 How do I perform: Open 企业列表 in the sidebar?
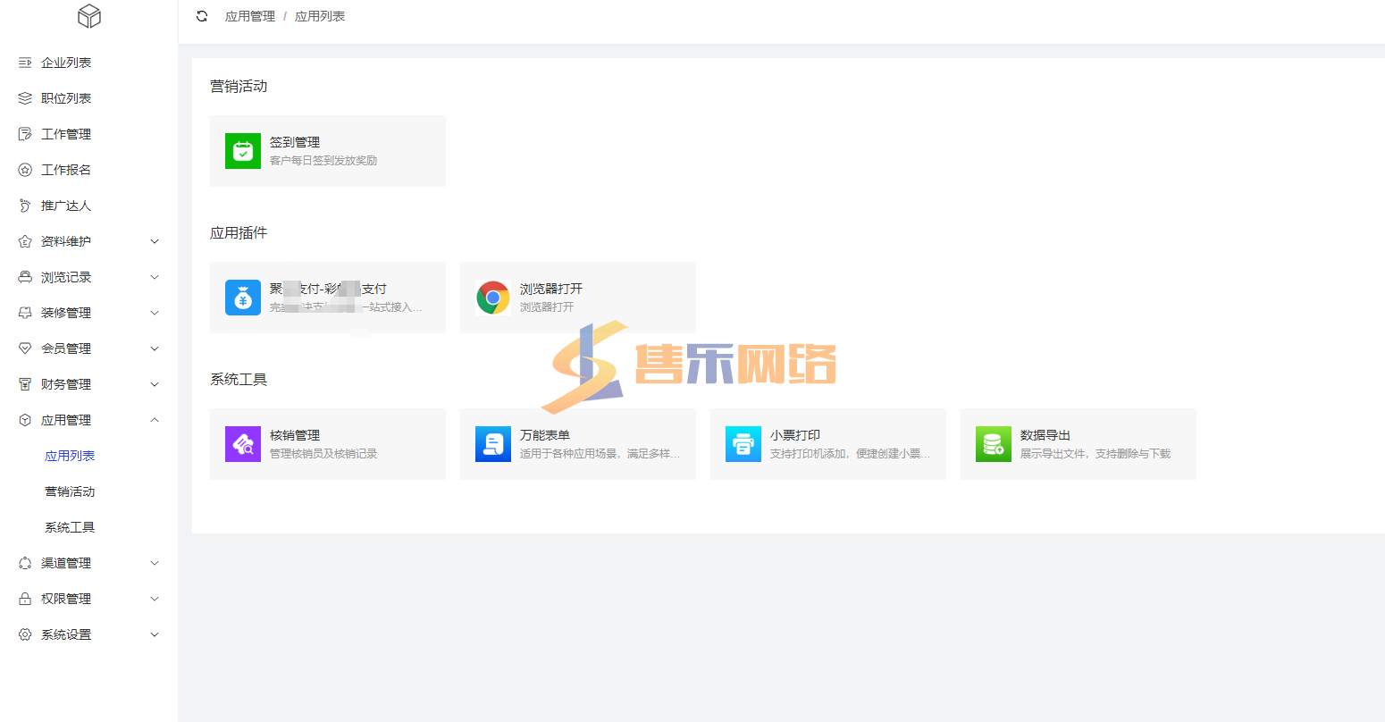[66, 63]
